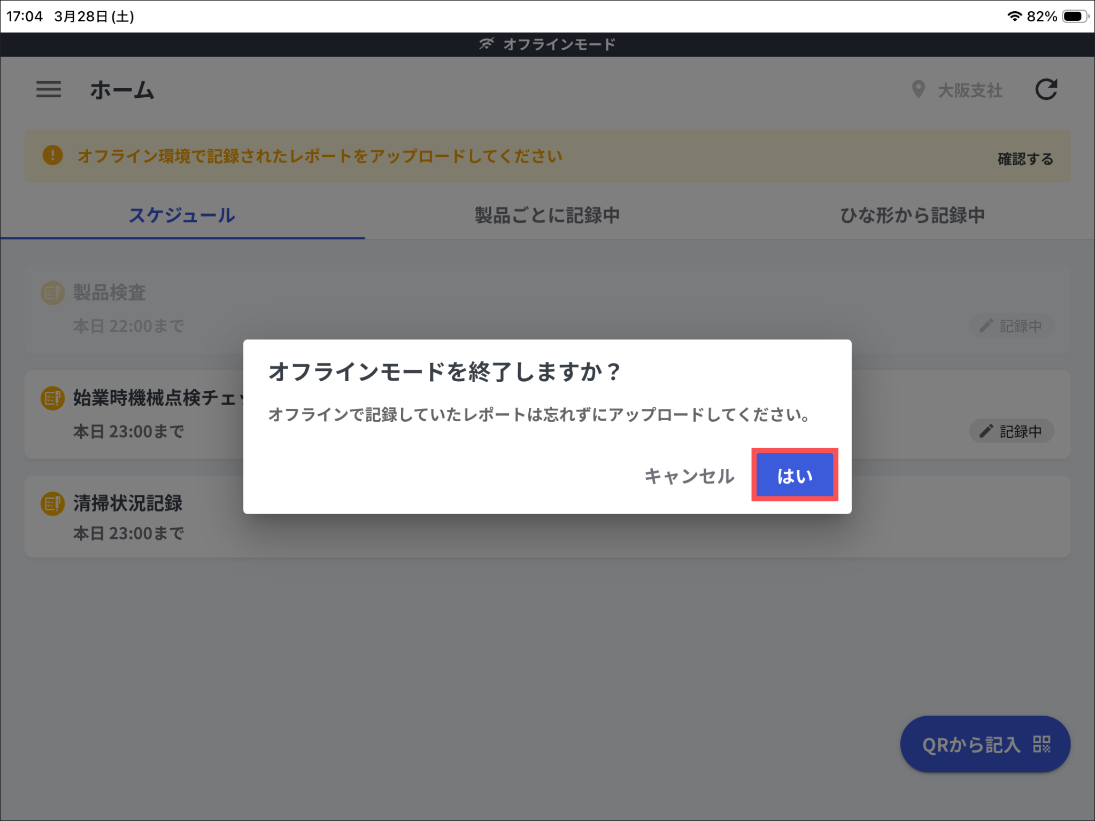Select the 大阪支社 location selector
The height and width of the screenshot is (821, 1095).
coord(969,90)
